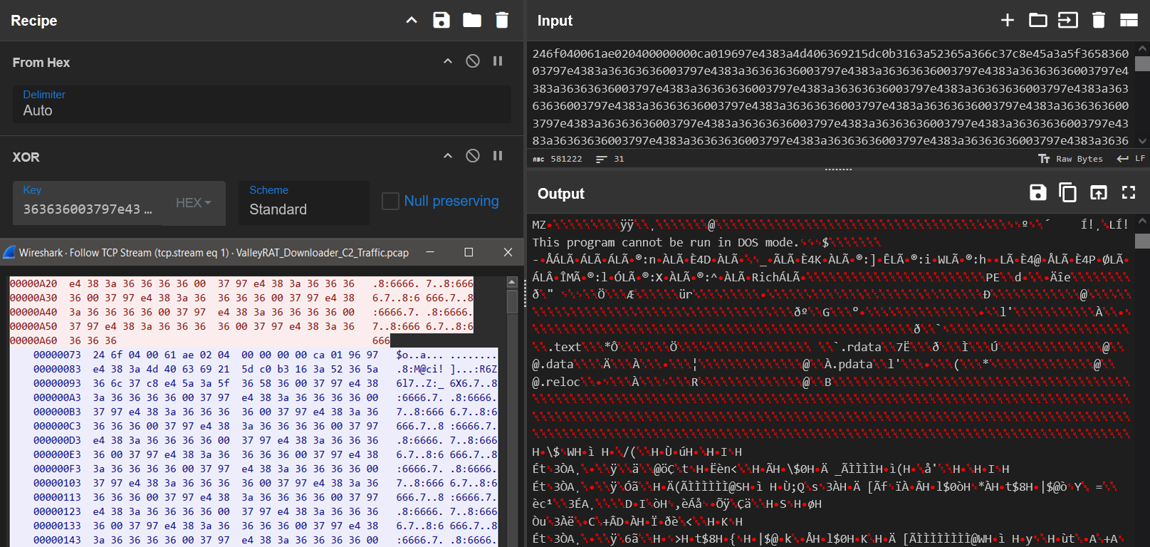
Task: Click the XOR operation title
Action: pos(26,157)
